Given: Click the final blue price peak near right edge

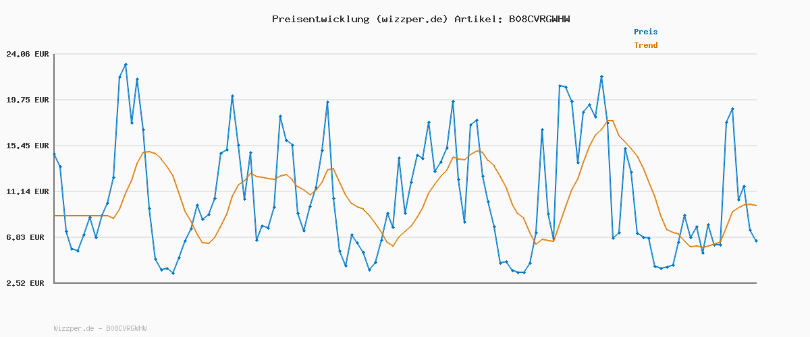Looking at the screenshot, I should pos(732,109).
